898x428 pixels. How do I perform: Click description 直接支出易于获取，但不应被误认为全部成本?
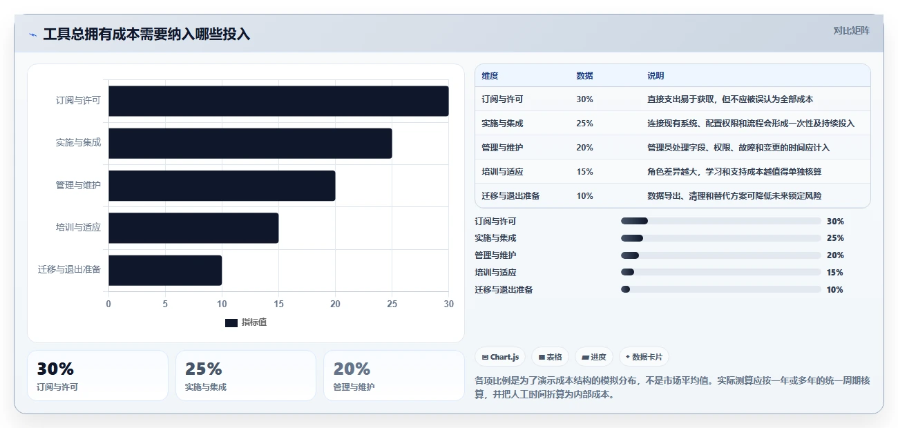pos(730,99)
